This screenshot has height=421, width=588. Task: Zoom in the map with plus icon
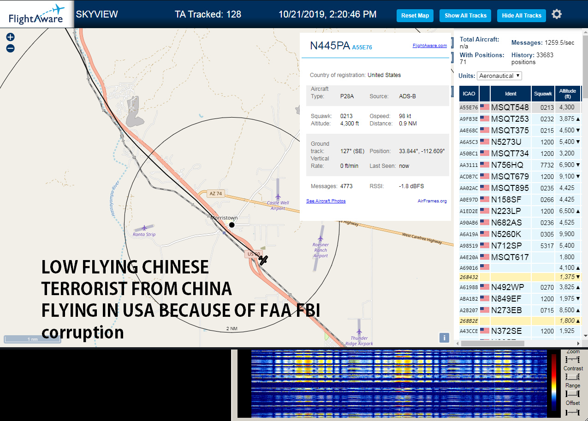click(10, 37)
